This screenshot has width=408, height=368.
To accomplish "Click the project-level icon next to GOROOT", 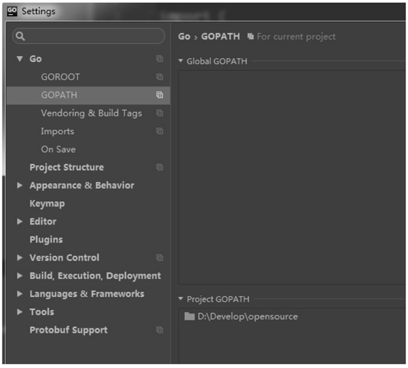I will tap(159, 77).
